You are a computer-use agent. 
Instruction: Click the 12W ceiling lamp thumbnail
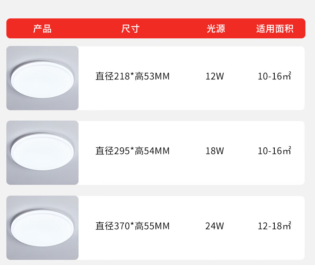pos(42,78)
